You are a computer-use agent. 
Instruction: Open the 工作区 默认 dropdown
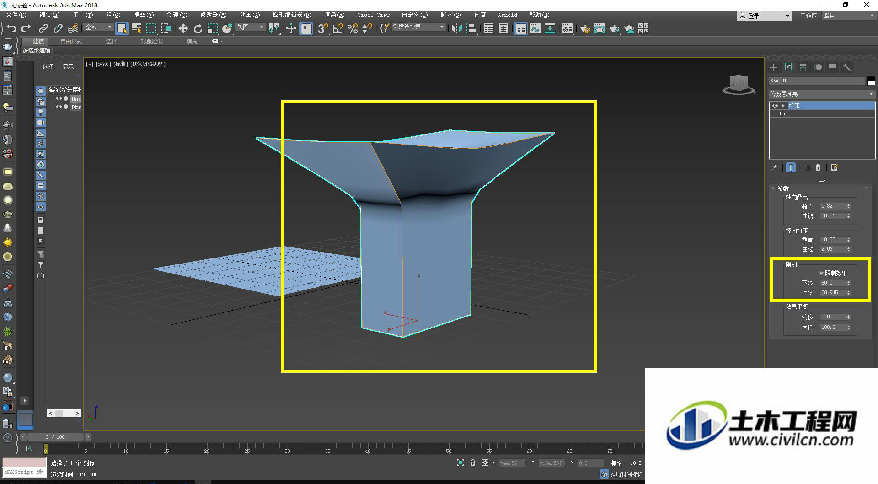pos(848,16)
